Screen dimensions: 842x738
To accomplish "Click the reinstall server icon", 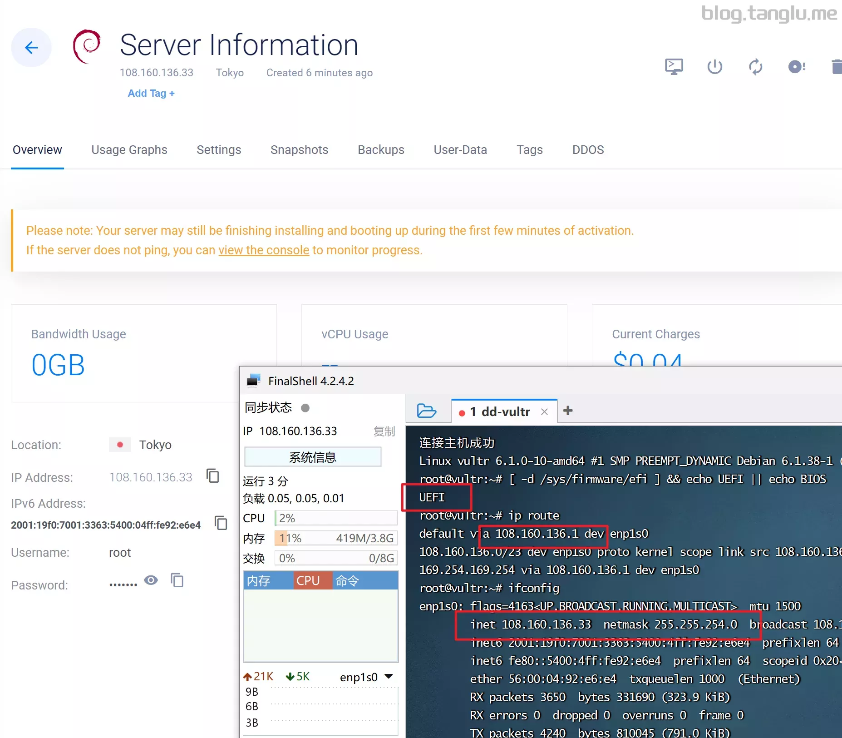I will (796, 67).
